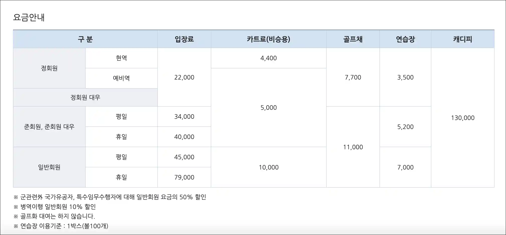Click the 골프채 column header

(353, 39)
